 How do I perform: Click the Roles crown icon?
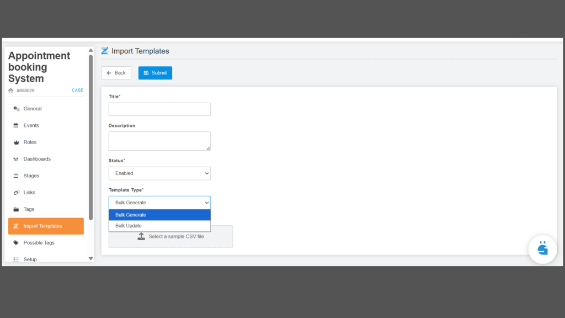[16, 142]
